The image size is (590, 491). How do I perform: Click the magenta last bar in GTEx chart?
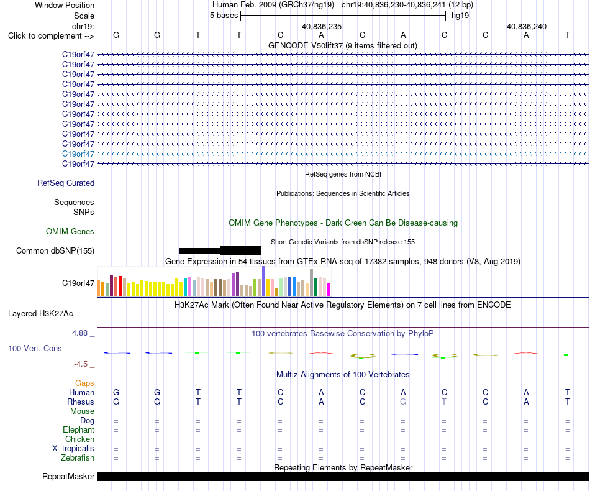[x=329, y=290]
